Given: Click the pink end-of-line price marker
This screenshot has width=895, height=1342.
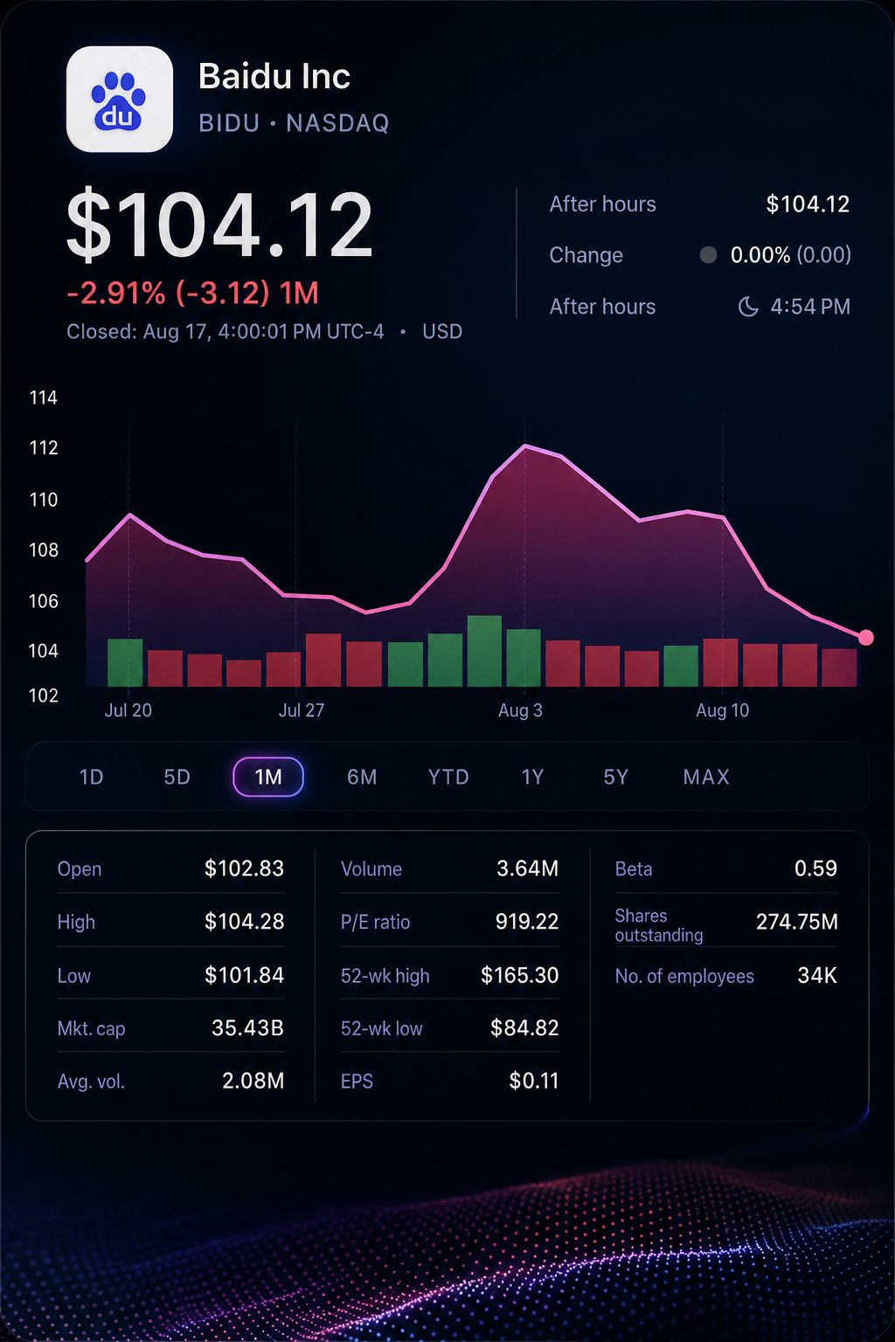Looking at the screenshot, I should coord(866,638).
